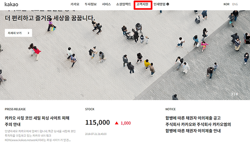Click the PRESS RELEASE heading
This screenshot has width=250, height=154.
(x=15, y=109)
